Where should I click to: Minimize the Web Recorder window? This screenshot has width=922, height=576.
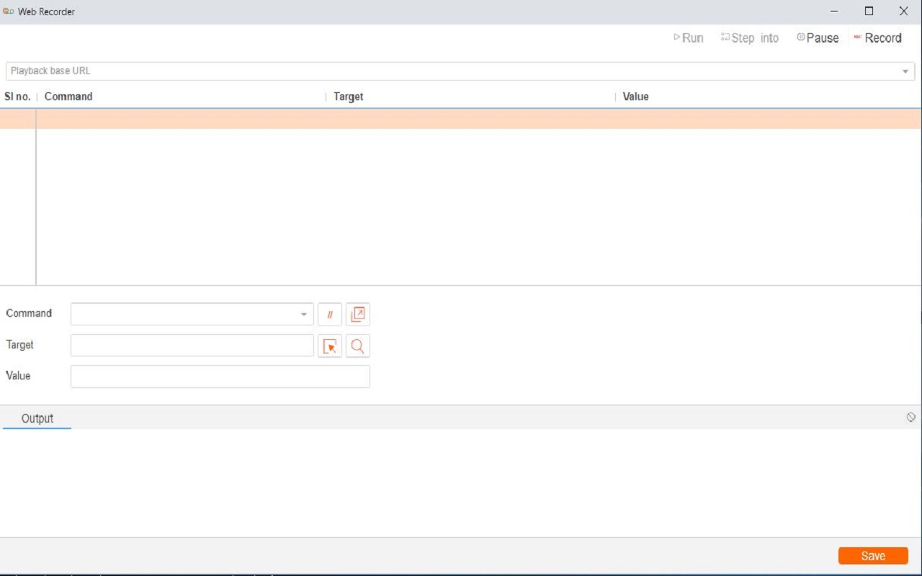pos(834,11)
